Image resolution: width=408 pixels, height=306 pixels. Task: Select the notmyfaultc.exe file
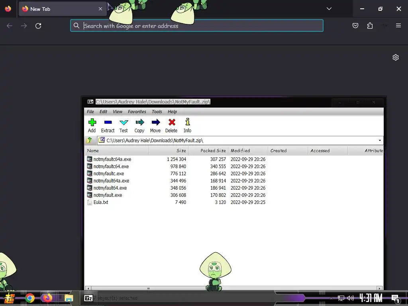coord(109,174)
